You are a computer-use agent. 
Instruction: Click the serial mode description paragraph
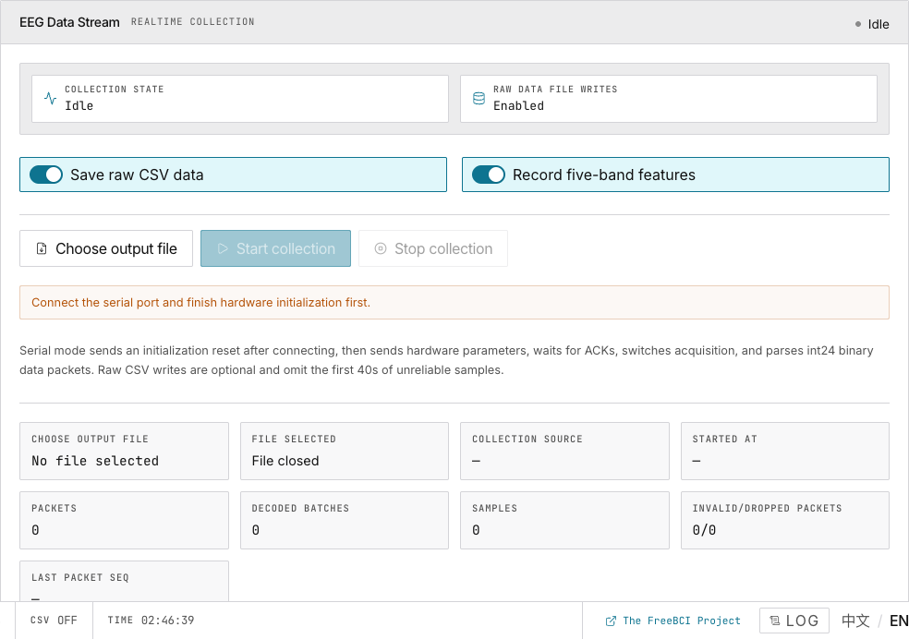click(446, 360)
